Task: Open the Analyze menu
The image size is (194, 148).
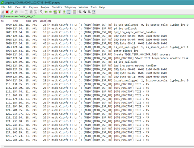Action: tap(45, 7)
